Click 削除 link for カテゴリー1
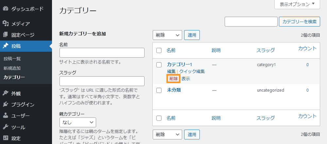Viewport: 327px width, 144px height. pos(174,79)
